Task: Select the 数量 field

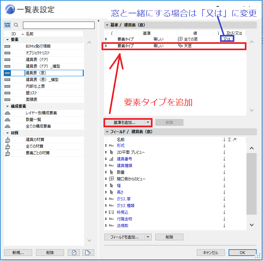Action: pyautogui.click(x=121, y=172)
